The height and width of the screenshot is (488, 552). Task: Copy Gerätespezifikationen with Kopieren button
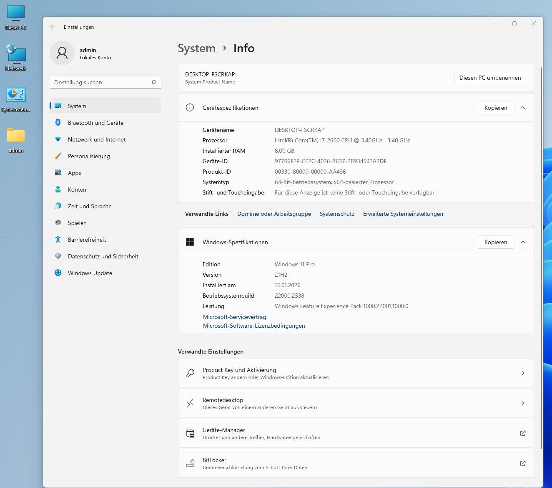coord(496,108)
